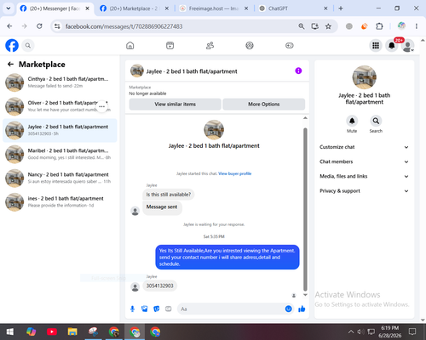Screen dimensions: 426x340
Task: Bookmark this page with the star
Action: click(328, 26)
